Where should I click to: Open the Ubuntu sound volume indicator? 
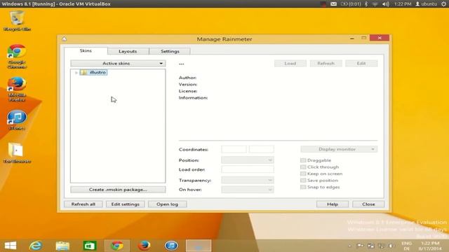386,4
